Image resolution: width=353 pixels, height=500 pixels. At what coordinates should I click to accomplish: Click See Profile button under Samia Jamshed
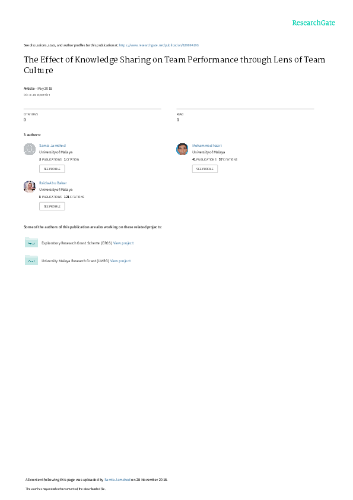click(x=52, y=169)
